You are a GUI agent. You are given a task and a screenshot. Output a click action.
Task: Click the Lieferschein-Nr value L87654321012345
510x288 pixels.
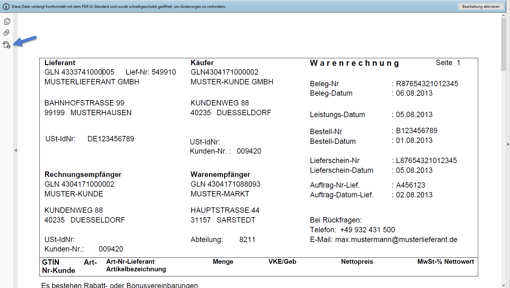click(x=426, y=161)
